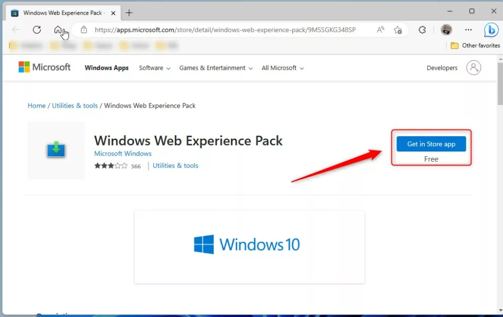Click the Microsoft Windows publisher link
503x317 pixels.
[123, 153]
